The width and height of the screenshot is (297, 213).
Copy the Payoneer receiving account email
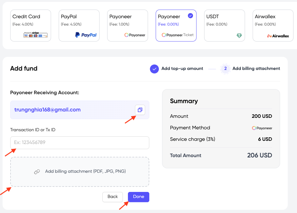(140, 110)
